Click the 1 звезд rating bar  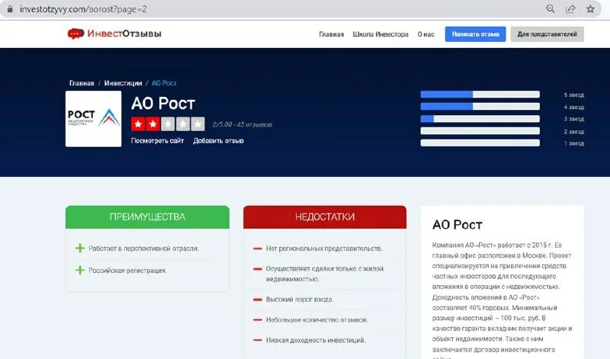click(x=480, y=143)
